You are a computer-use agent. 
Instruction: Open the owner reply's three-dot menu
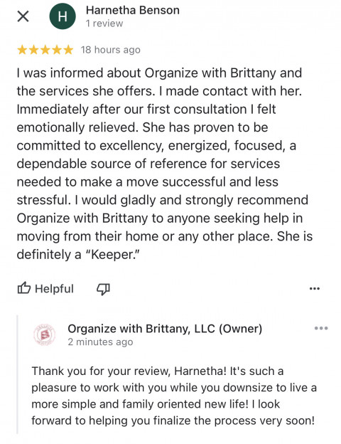321,329
